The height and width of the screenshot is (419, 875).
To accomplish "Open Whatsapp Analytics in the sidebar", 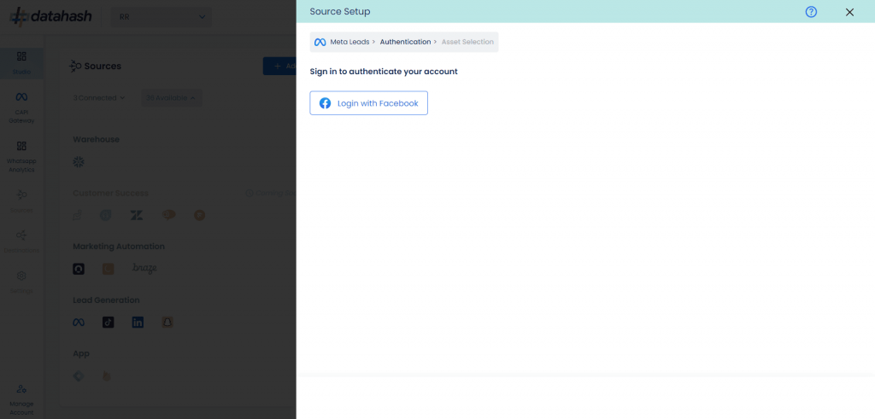I will click(21, 156).
